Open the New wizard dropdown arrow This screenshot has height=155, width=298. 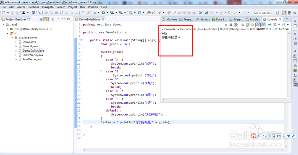[8, 13]
